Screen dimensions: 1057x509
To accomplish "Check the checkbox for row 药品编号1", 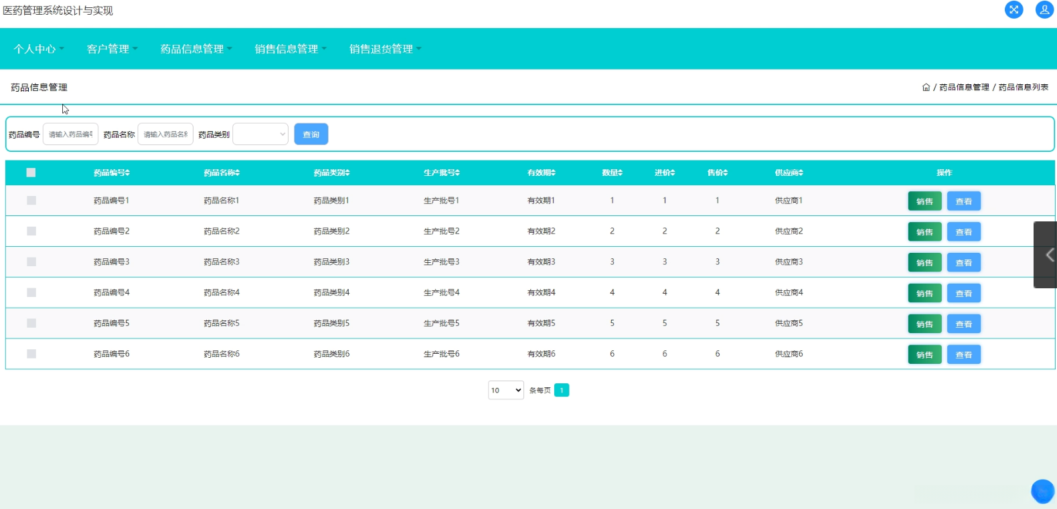I will click(31, 201).
